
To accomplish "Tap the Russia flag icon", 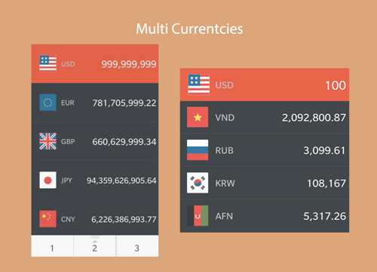I will 198,150.
